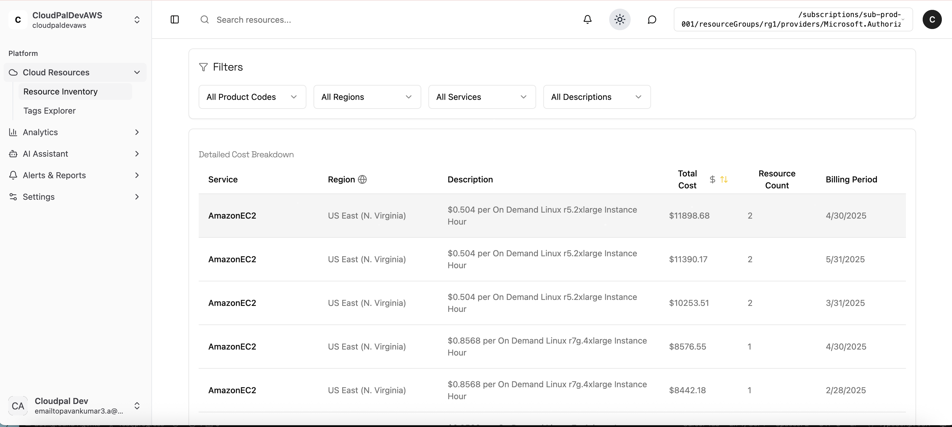
Task: Click the $8442.18 cost cell
Action: pyautogui.click(x=688, y=390)
